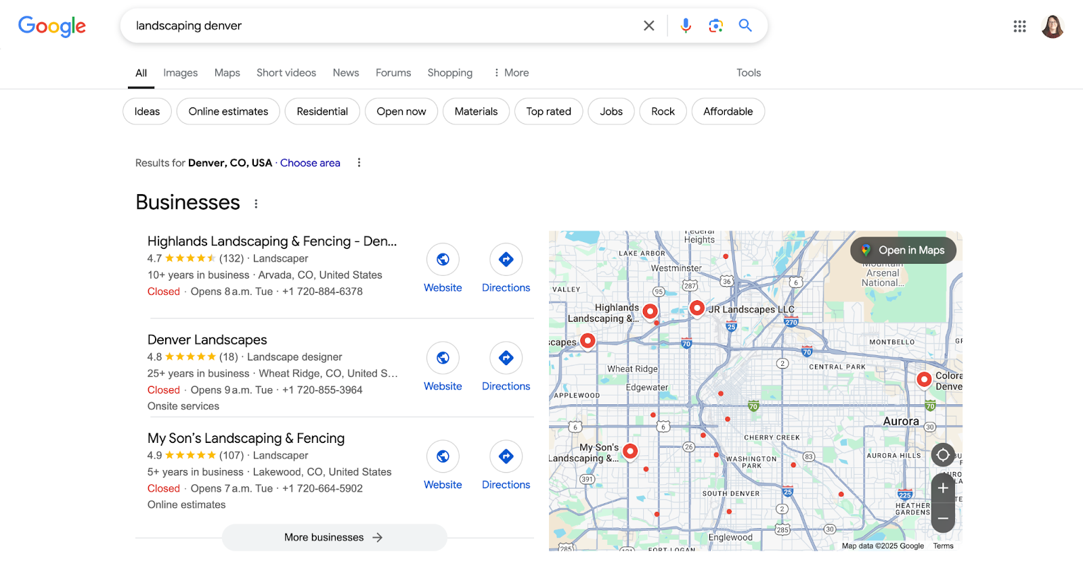This screenshot has width=1083, height=564.
Task: Select the All results tab
Action: click(141, 73)
